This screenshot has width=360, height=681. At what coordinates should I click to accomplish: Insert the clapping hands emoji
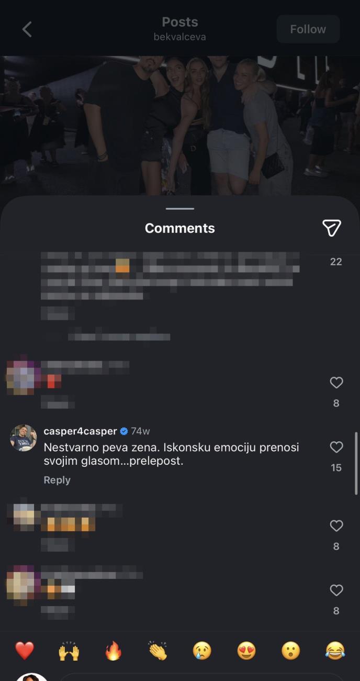click(x=157, y=651)
